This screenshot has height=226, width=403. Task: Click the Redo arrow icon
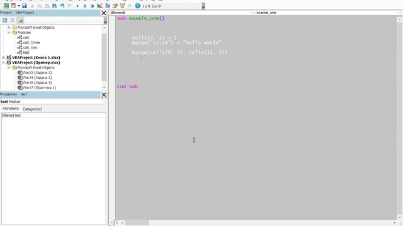[70, 6]
